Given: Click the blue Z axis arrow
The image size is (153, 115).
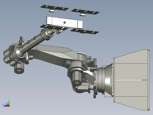Looking at the screenshot, I should [x=6, y=106].
